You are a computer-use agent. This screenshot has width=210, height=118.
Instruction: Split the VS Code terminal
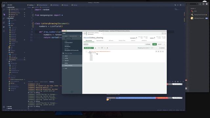[x=175, y=82]
